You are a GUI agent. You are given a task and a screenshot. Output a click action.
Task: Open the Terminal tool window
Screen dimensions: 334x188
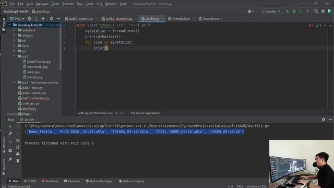(71, 181)
